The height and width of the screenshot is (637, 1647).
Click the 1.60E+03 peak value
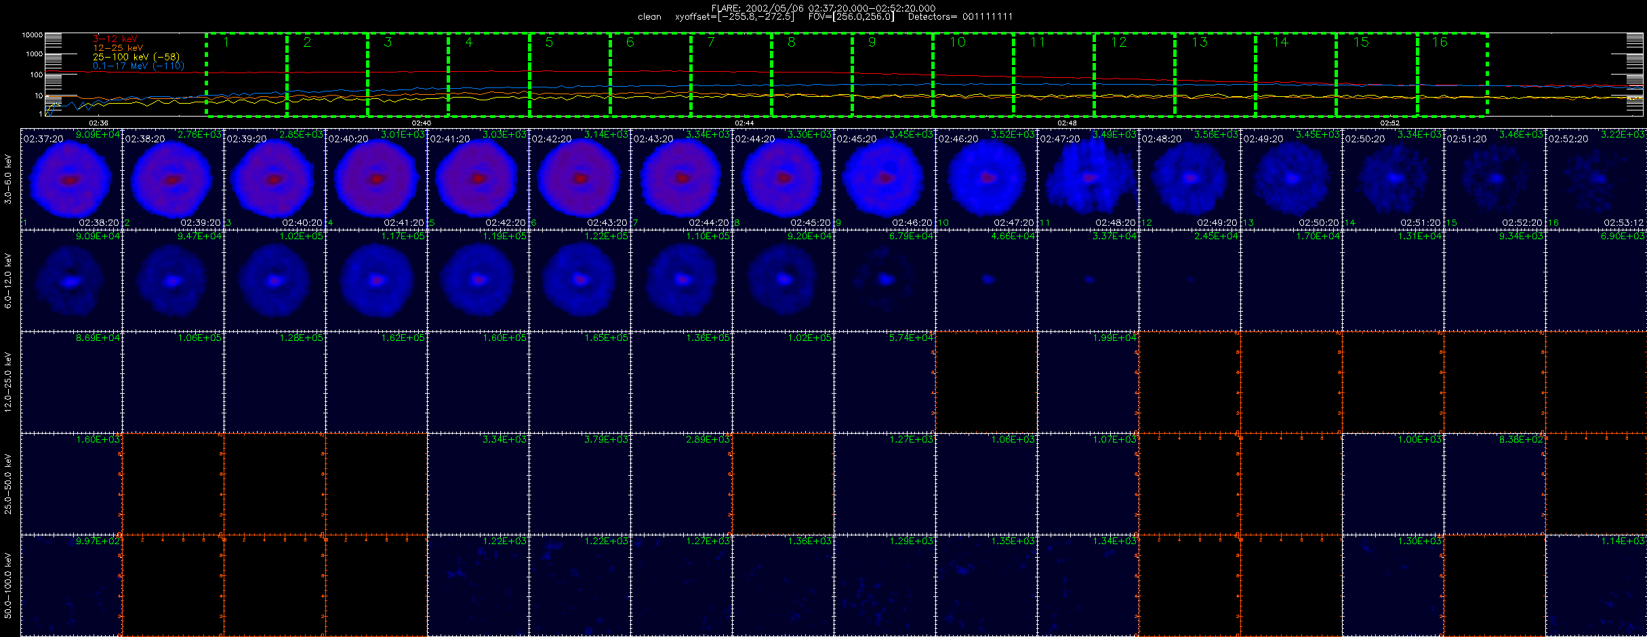click(98, 439)
